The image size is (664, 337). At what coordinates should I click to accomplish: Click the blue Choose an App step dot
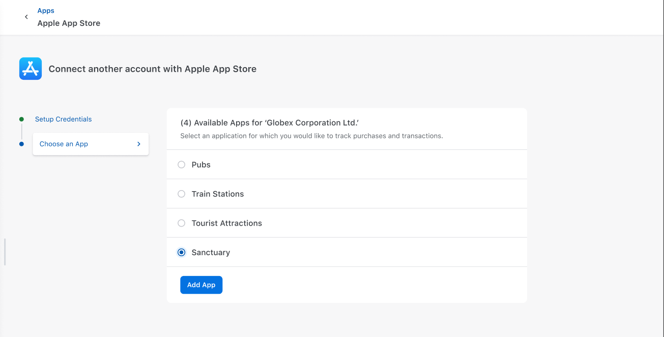coord(21,144)
